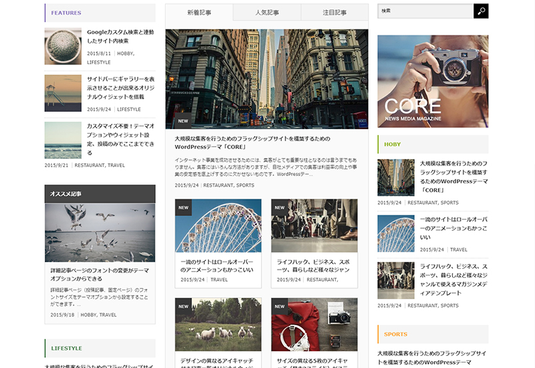This screenshot has width=535, height=368.
Task: Open the subway thumbnail under HOBY
Action: [396, 280]
